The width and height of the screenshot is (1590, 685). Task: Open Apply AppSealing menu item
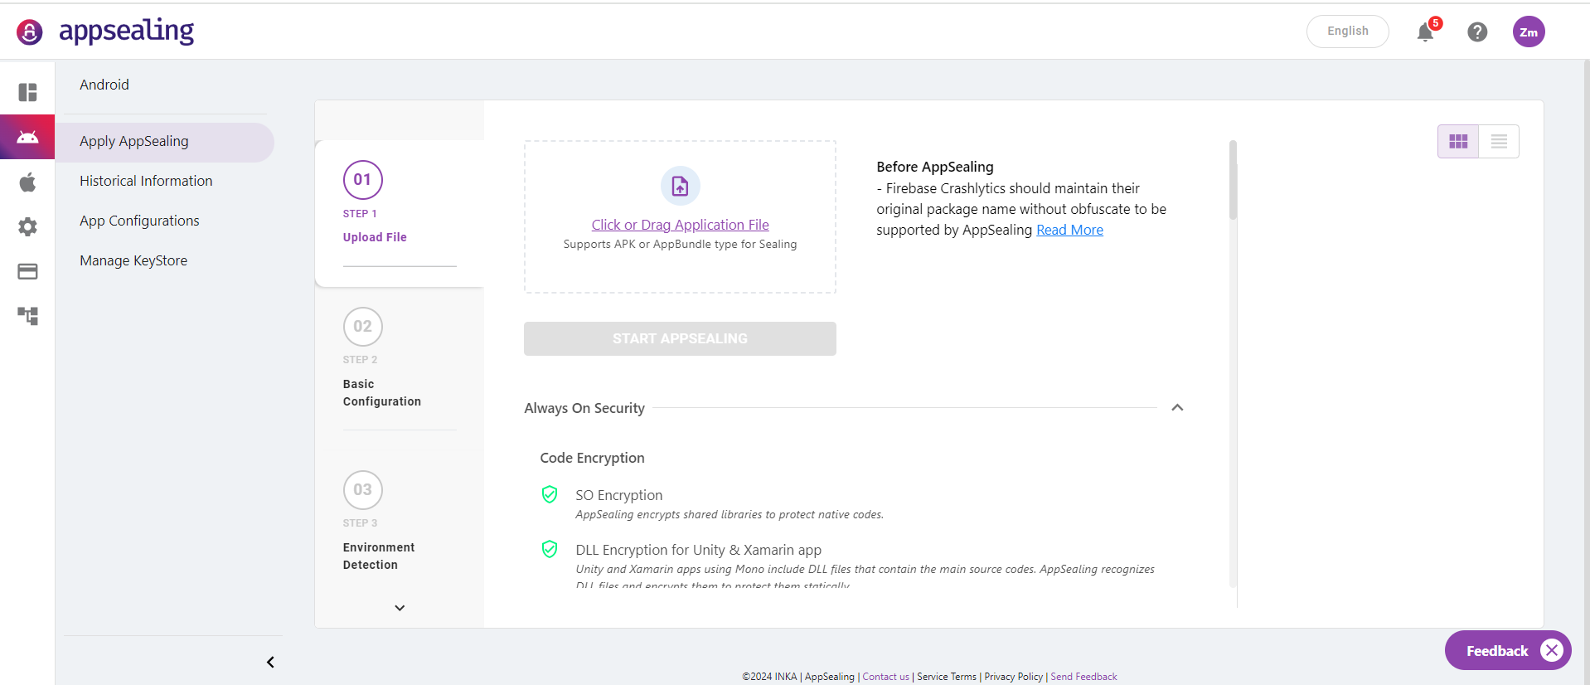pyautogui.click(x=164, y=142)
